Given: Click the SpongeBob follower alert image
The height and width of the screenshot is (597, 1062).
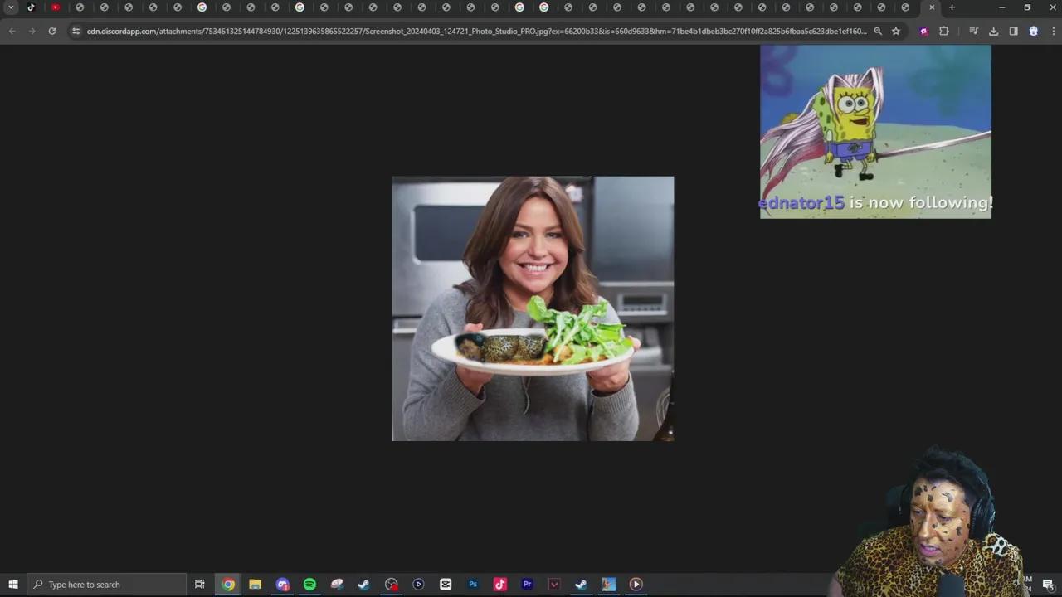Looking at the screenshot, I should pyautogui.click(x=875, y=132).
